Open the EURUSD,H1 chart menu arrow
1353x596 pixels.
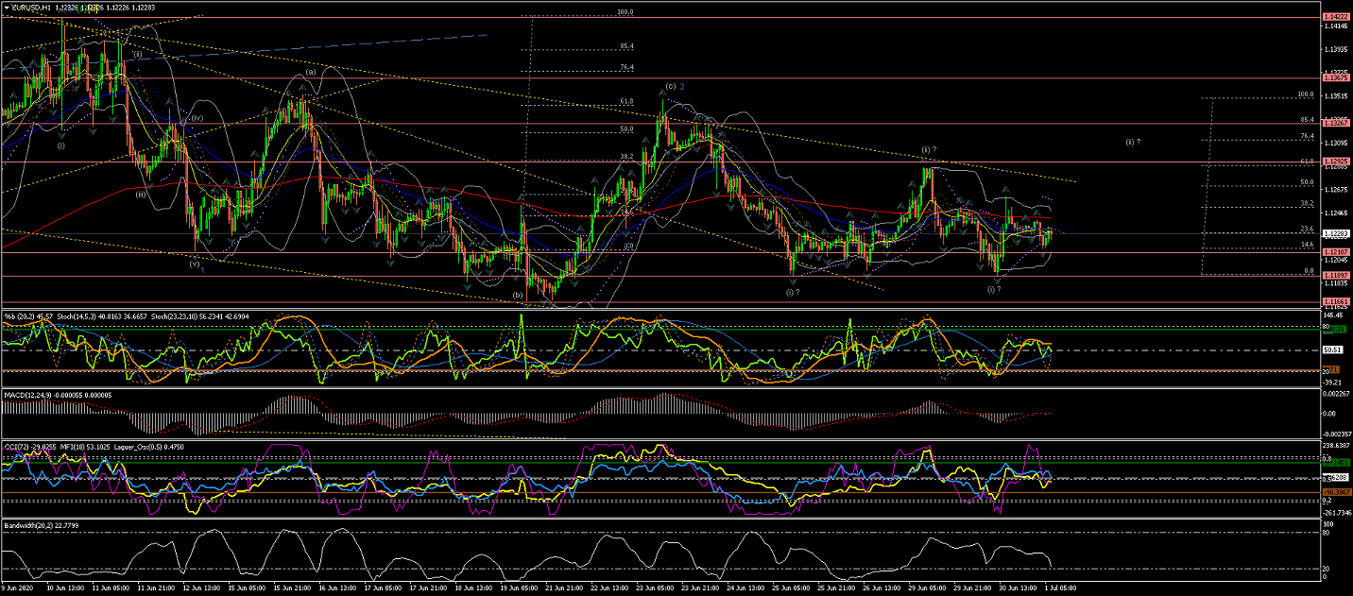click(6, 7)
